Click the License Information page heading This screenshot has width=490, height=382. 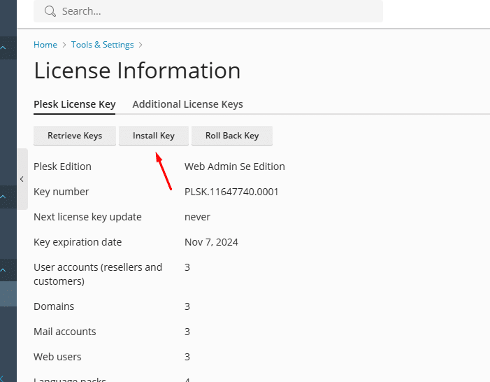click(137, 71)
